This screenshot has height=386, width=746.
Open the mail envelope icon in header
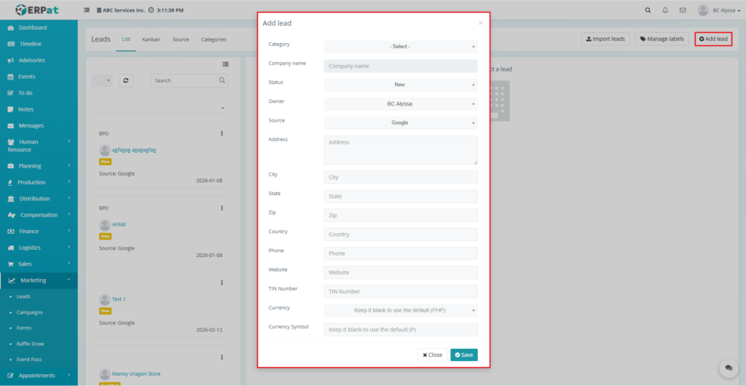pos(683,10)
